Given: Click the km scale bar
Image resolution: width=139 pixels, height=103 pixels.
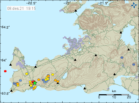Looking at the screenshot, I should click(x=114, y=95).
